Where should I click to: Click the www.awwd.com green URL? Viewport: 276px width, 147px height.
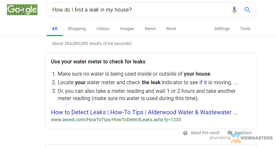coord(116,120)
